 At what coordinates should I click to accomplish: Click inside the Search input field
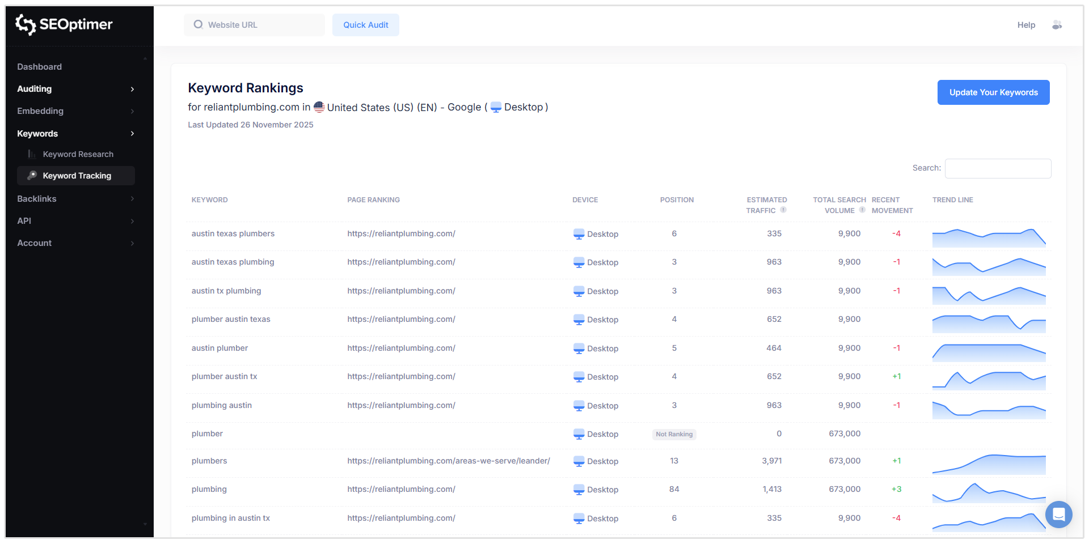coord(998,168)
